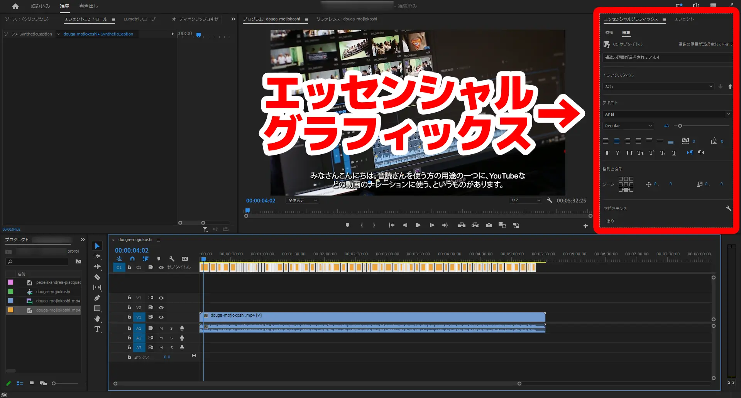Select the Type tool
741x398 pixels.
tap(97, 329)
